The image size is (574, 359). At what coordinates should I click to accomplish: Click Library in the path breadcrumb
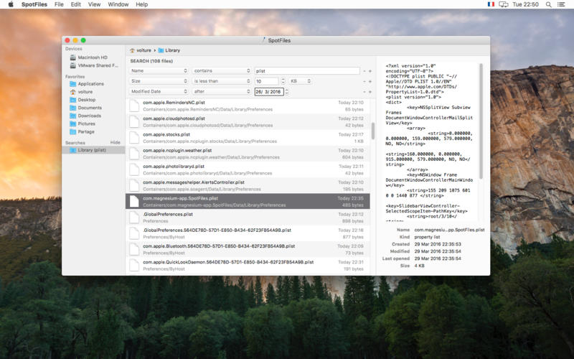tap(169, 50)
